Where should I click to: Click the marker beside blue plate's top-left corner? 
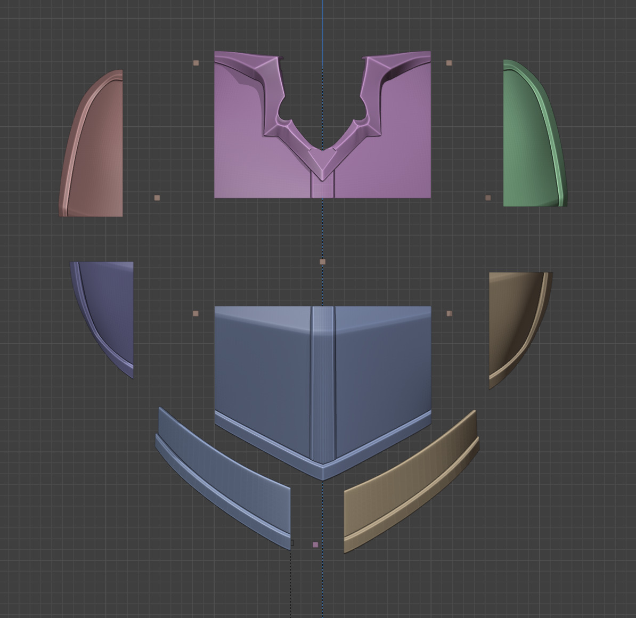tap(195, 313)
